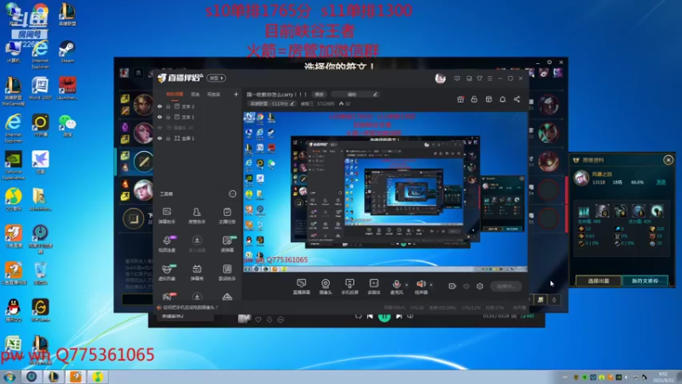Toggle lock on 文本 1 layer

pyautogui.click(x=168, y=117)
